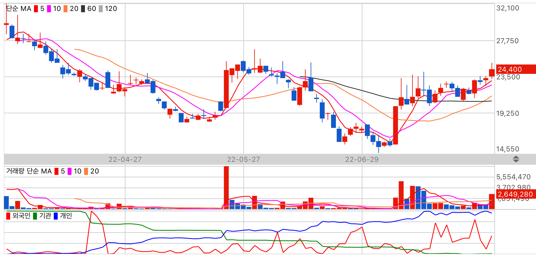Click the '거래량 단순 MA' legend label
The image size is (536, 257).
(29, 171)
